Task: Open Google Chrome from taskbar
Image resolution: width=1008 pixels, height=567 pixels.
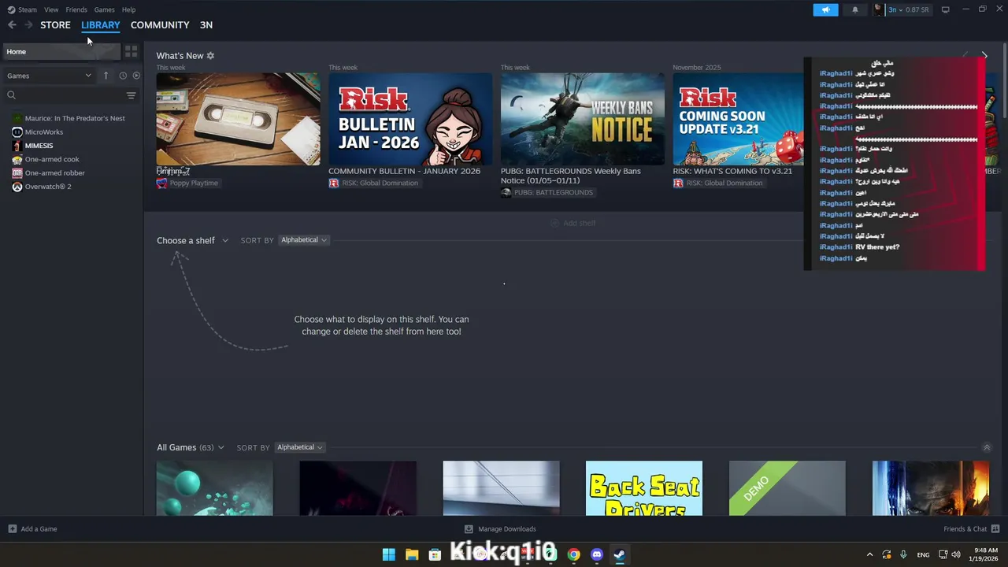Action: [574, 554]
